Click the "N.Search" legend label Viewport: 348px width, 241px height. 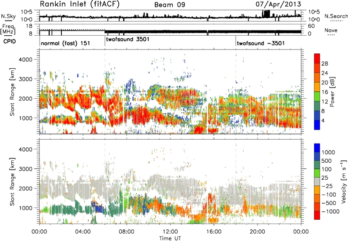point(336,16)
